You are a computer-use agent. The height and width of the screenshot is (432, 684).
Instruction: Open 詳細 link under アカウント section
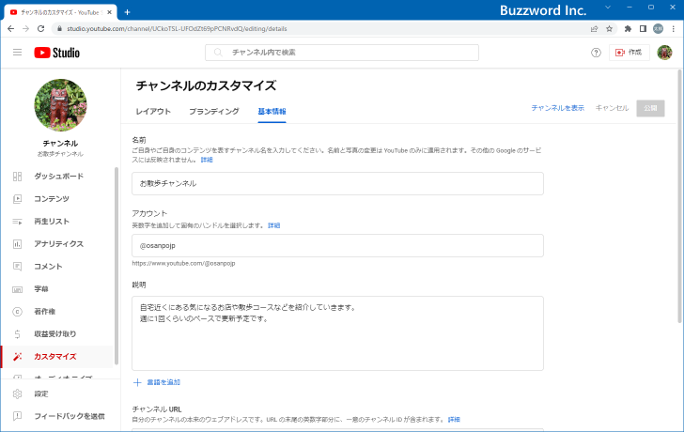point(274,225)
